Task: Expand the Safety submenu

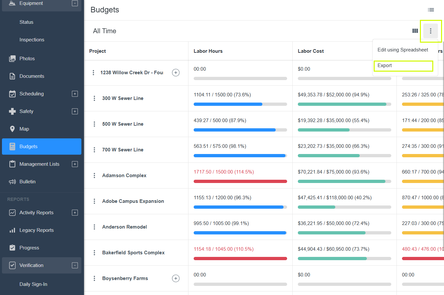Action: (x=75, y=111)
